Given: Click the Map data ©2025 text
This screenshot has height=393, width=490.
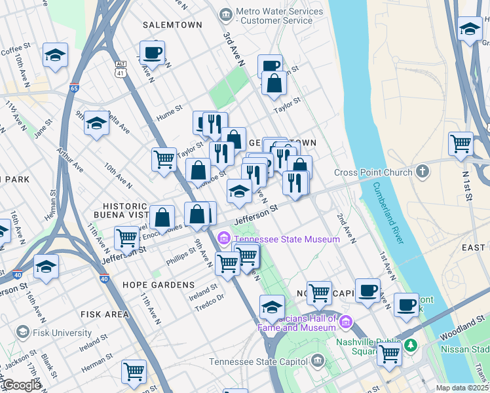Looking at the screenshot, I should point(462,388).
